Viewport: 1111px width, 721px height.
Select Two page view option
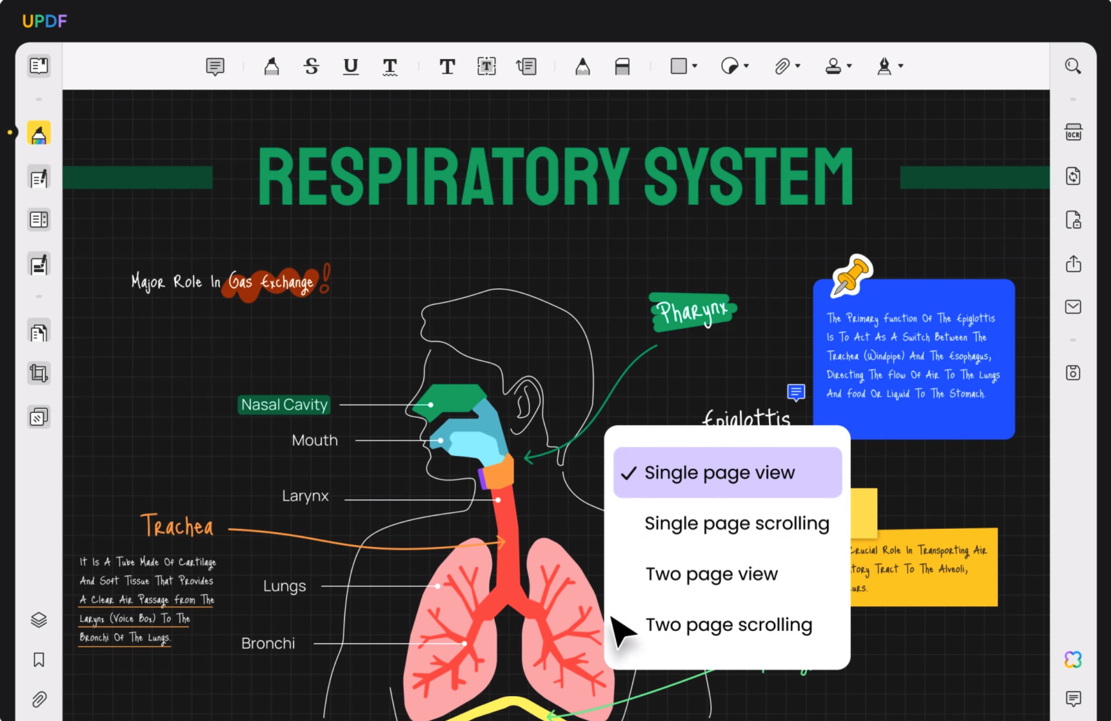click(710, 574)
